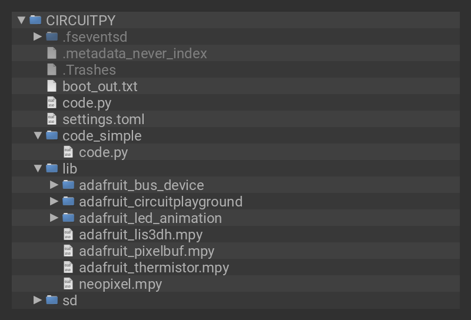Expand the adafruit_led_animation folder arrow
471x320 pixels.
pos(54,218)
